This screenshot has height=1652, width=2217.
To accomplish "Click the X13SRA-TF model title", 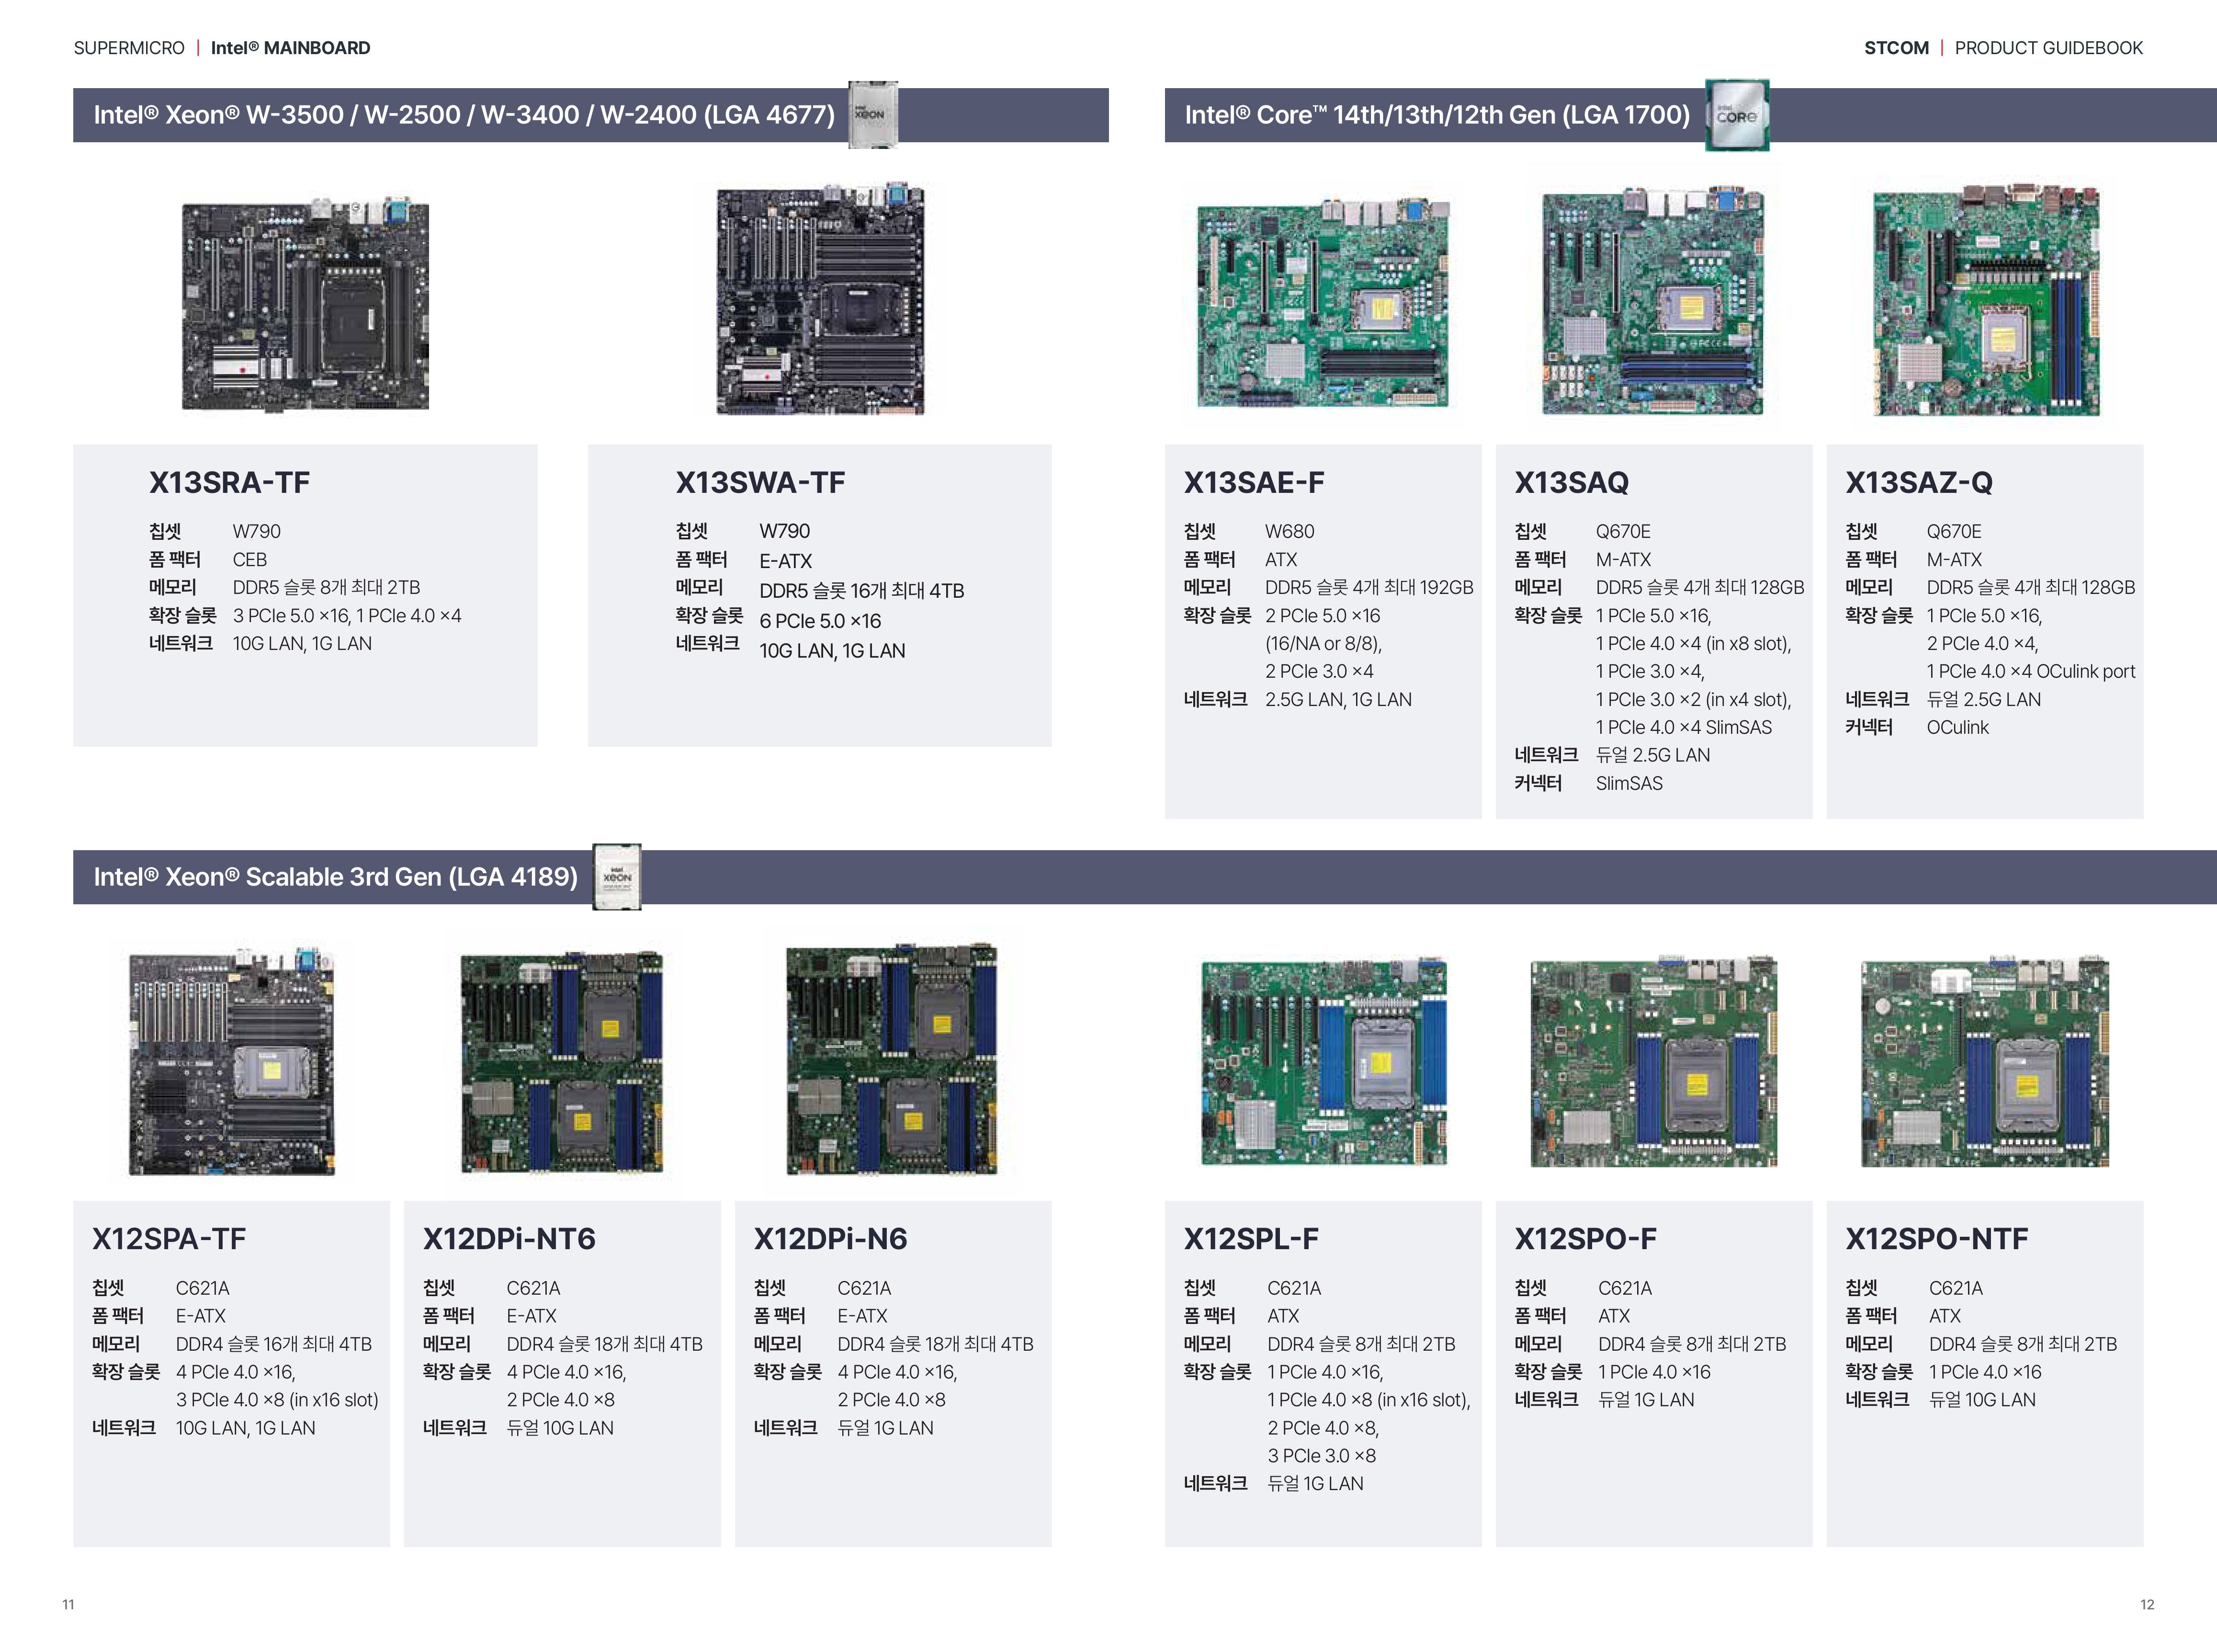I will [230, 483].
